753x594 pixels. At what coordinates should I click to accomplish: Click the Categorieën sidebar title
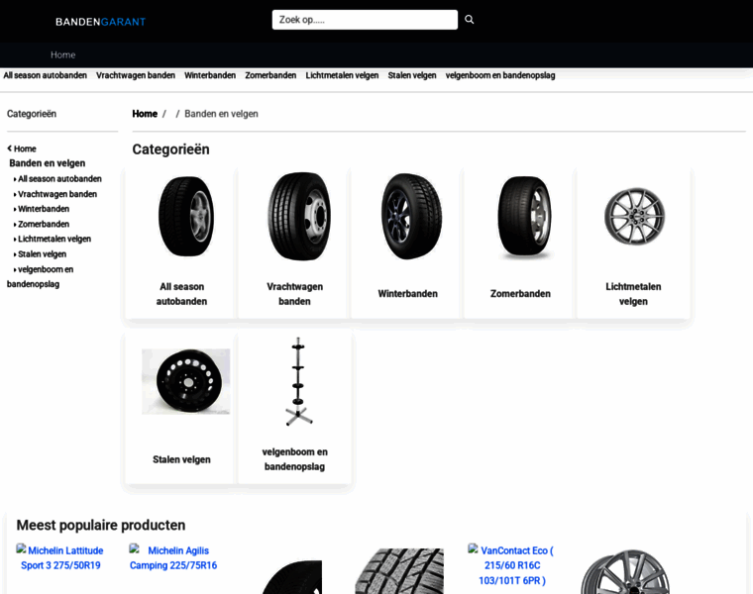[32, 114]
